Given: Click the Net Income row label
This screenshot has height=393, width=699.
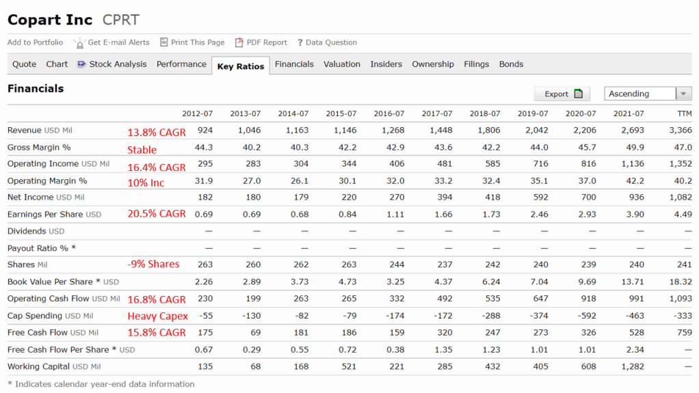Looking at the screenshot, I should click(x=46, y=198).
